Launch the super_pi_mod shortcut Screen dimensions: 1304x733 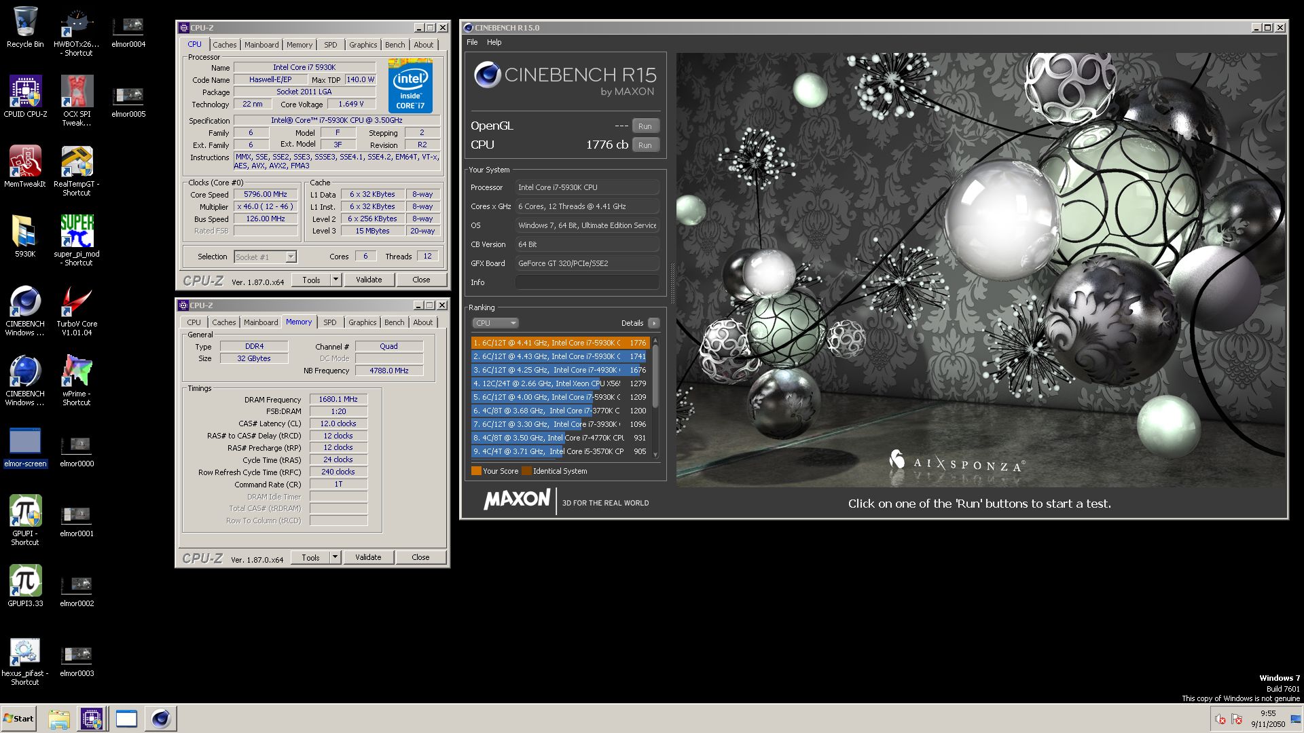77,241
